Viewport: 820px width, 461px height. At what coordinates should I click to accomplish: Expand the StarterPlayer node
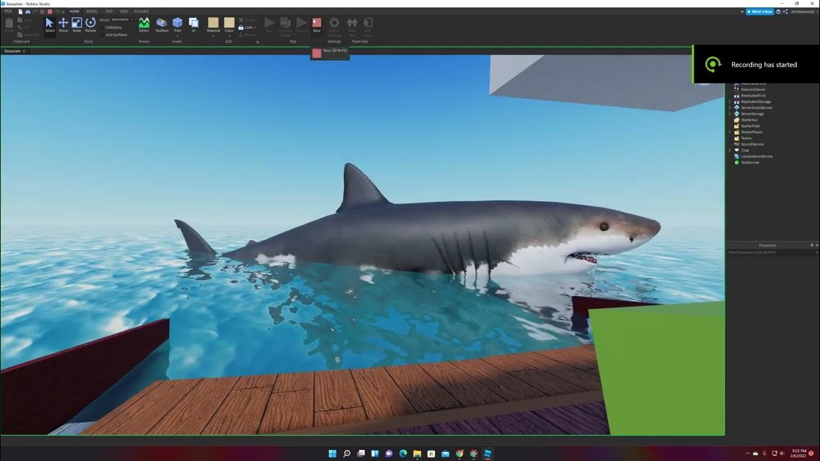point(730,132)
